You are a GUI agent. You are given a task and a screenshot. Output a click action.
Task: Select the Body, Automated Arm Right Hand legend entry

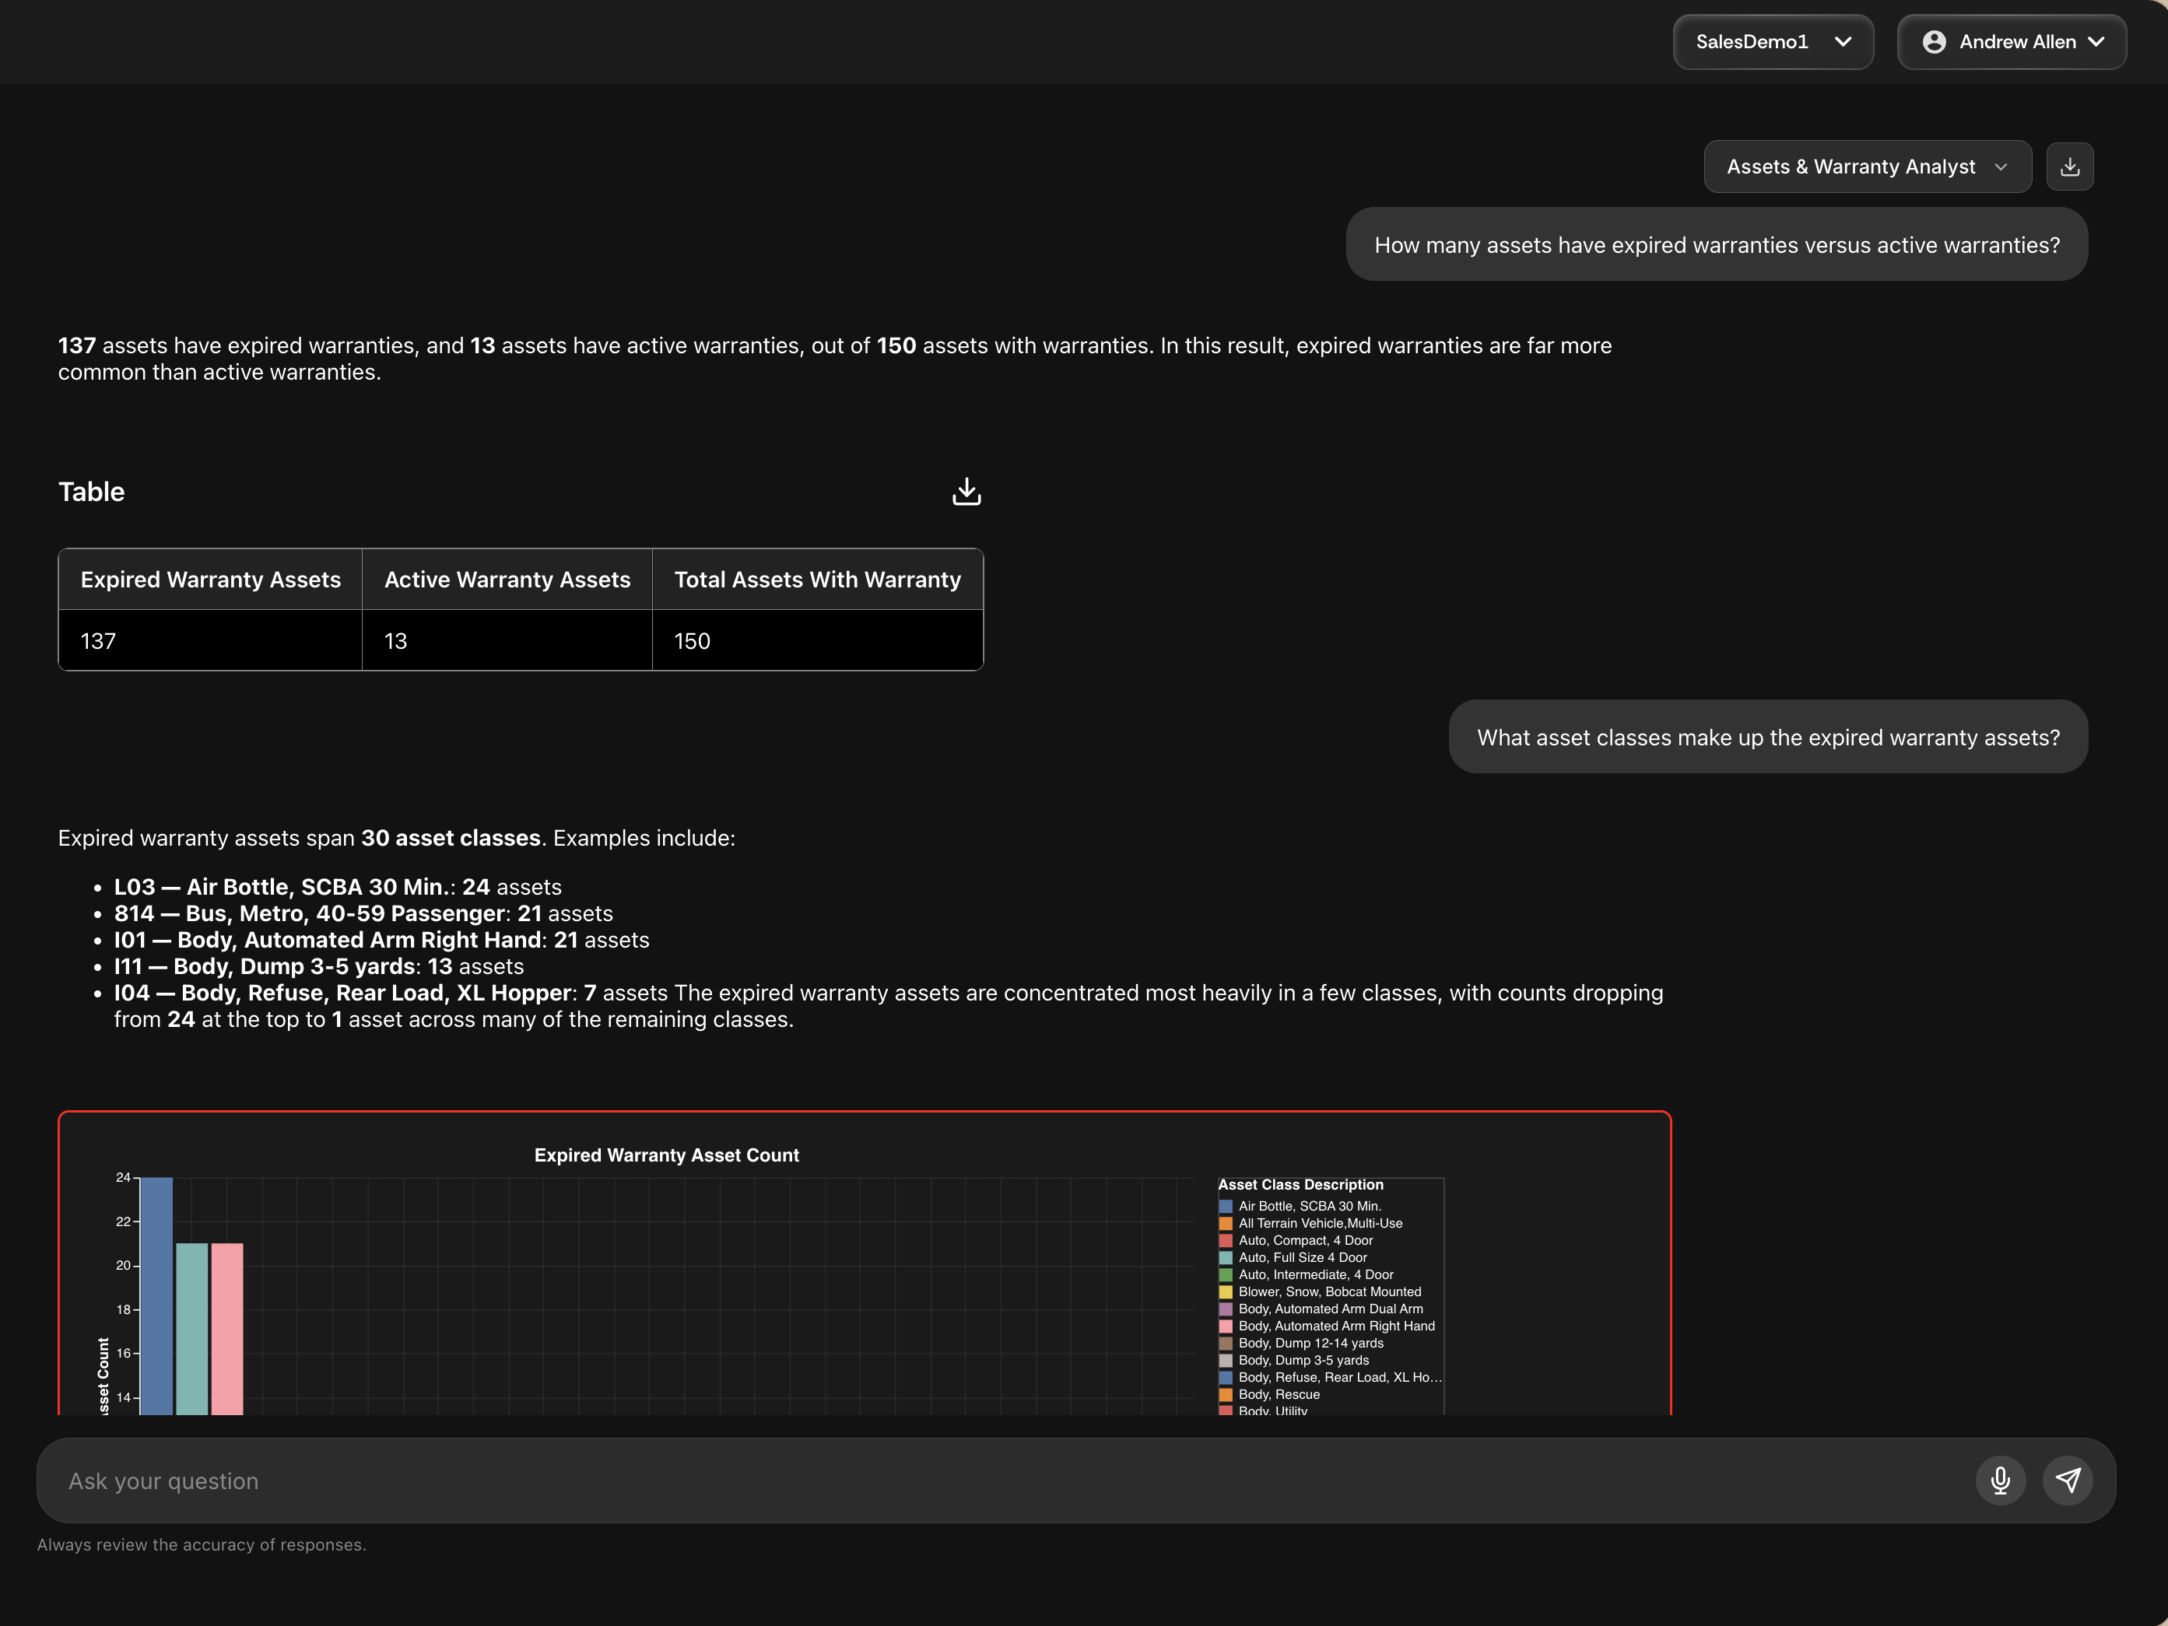(x=1326, y=1326)
